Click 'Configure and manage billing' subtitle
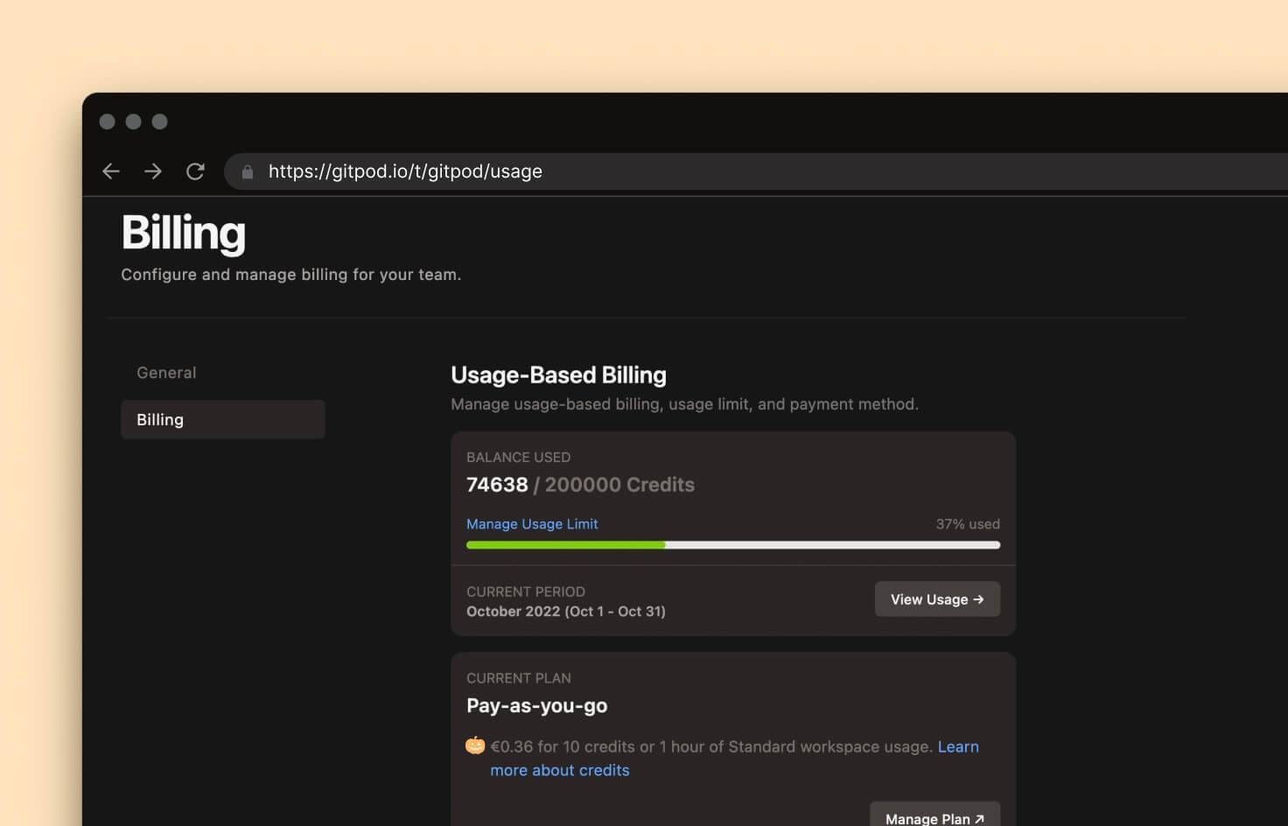 tap(290, 275)
